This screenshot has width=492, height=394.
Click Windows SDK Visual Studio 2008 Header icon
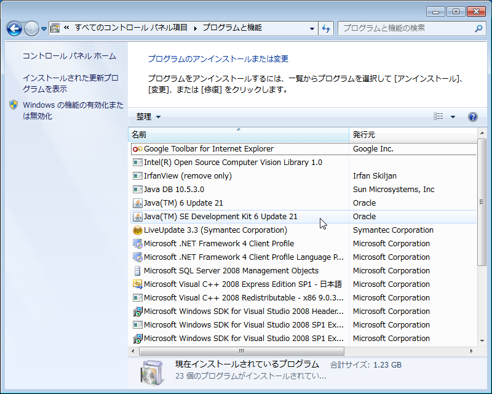137,311
